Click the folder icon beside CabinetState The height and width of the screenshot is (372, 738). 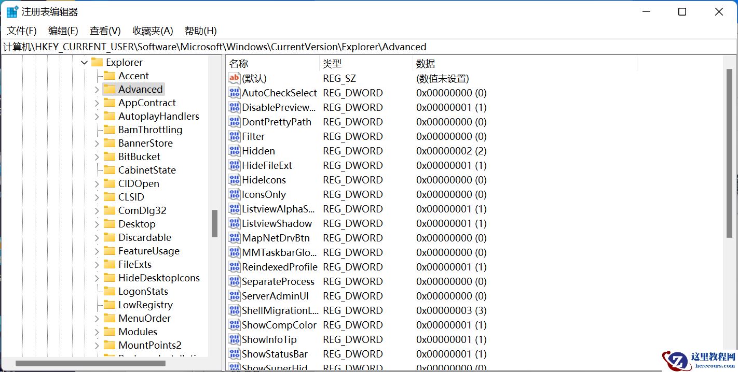click(111, 170)
